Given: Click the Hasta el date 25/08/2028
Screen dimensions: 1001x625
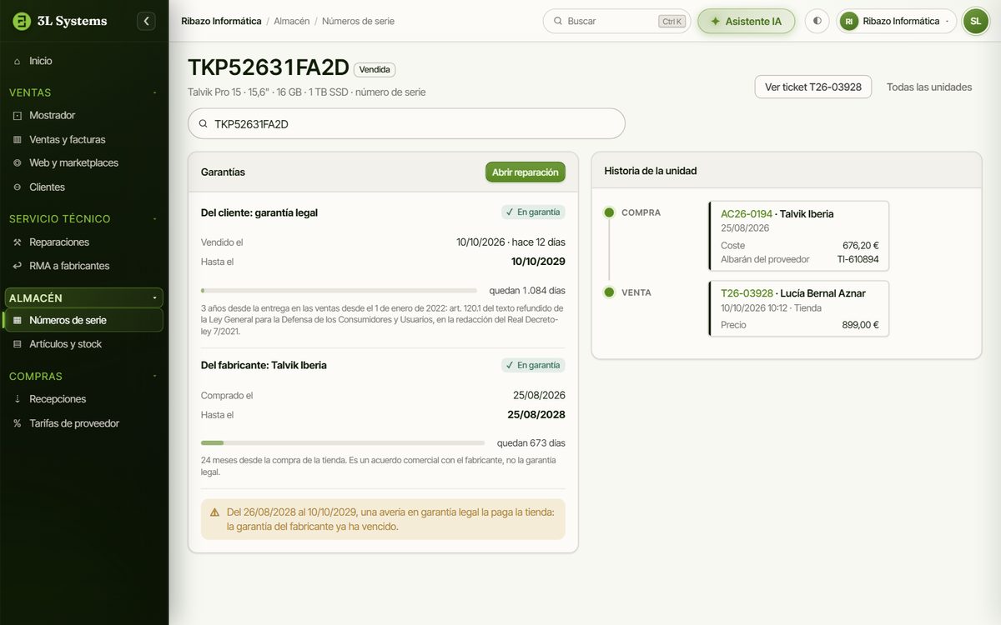Looking at the screenshot, I should [536, 415].
